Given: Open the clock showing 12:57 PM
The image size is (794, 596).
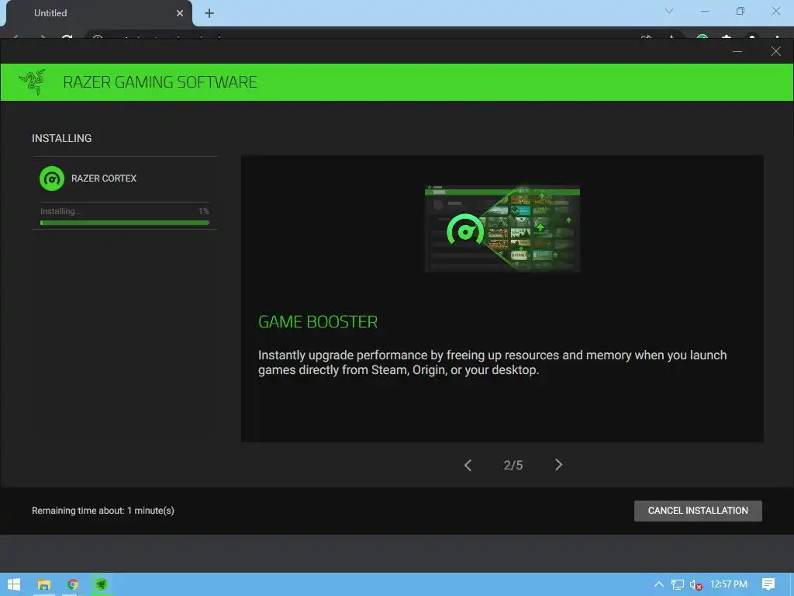Looking at the screenshot, I should 729,584.
